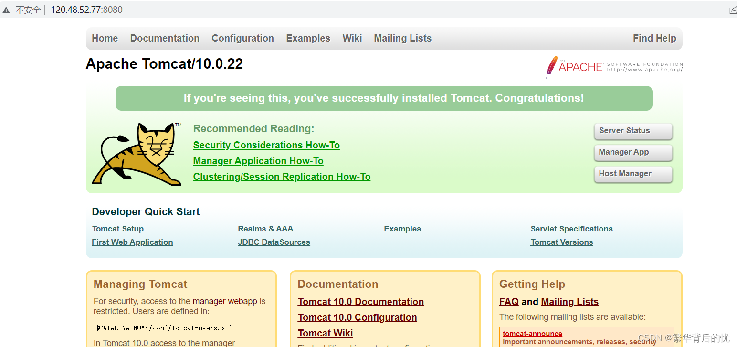Click the $CATALINA_HOME/conf/tomcat-users.xml path text
Viewport: 737px width, 347px height.
pos(164,328)
